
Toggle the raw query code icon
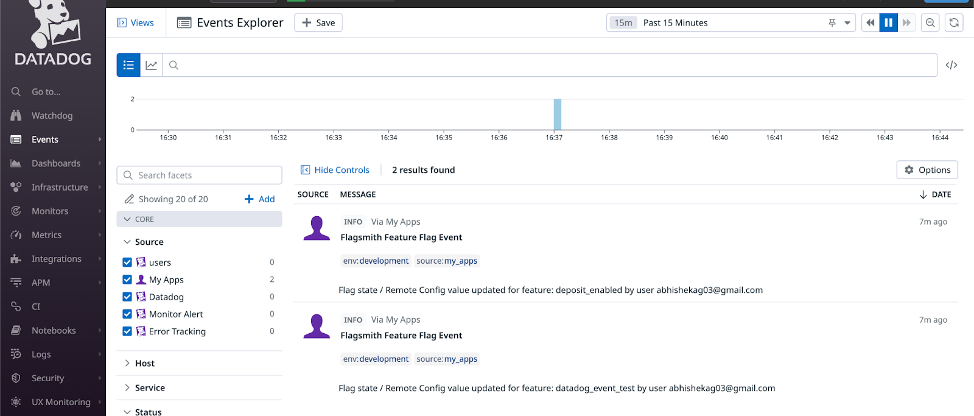951,65
